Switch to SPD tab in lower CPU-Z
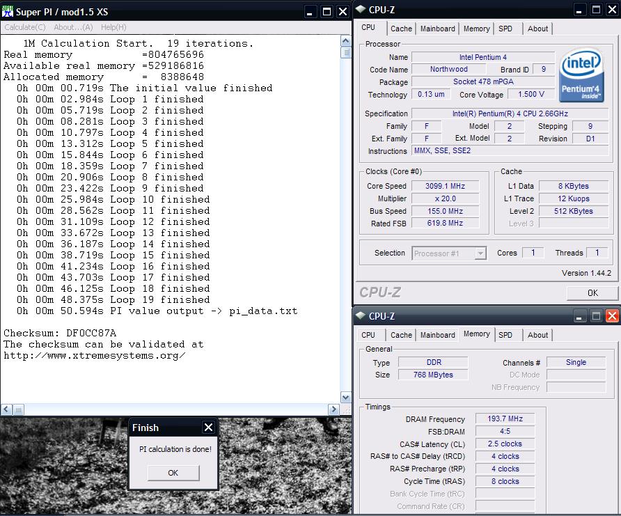621x516 pixels. point(505,335)
